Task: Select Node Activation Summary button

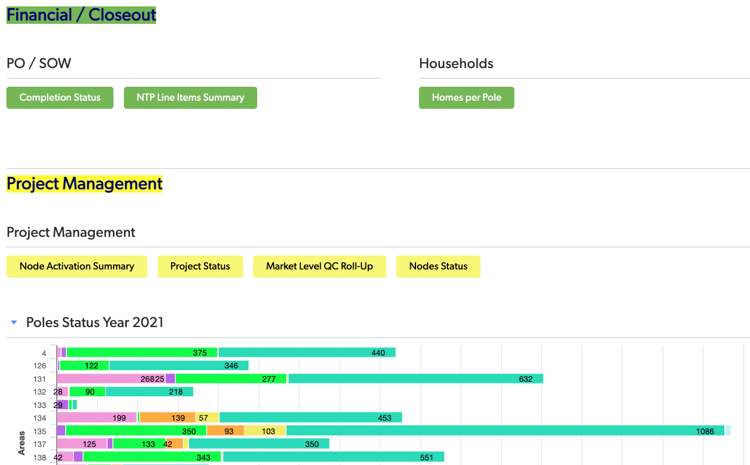Action: coord(77,267)
